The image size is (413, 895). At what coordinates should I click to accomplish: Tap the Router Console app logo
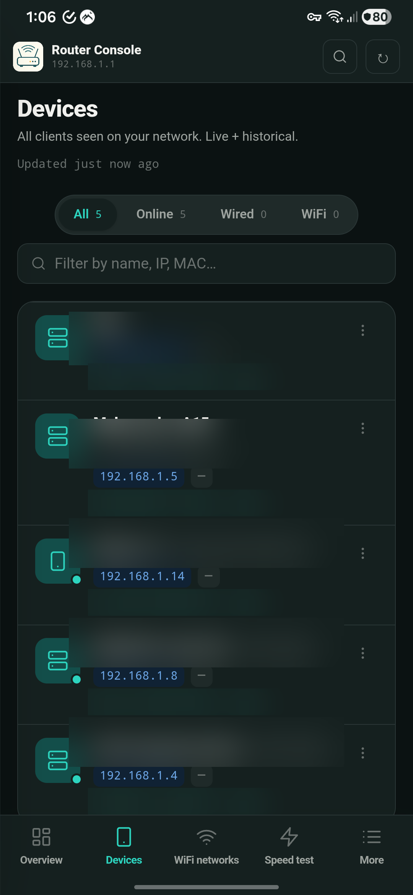click(28, 57)
